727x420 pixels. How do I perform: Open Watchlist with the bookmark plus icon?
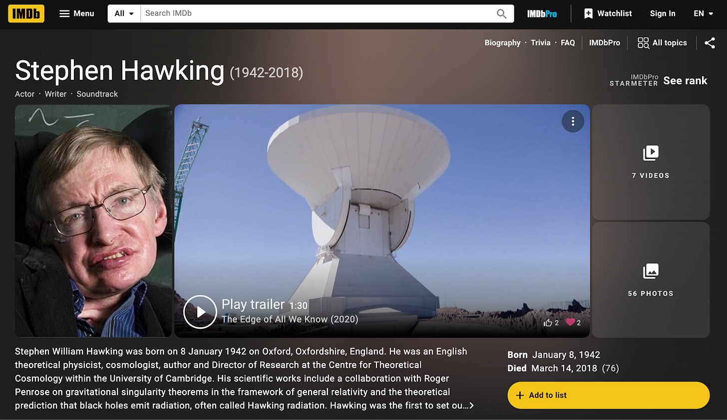tap(608, 13)
